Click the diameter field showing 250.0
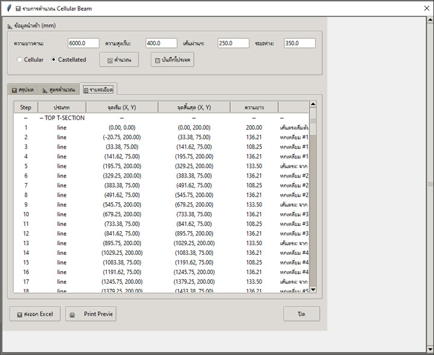This screenshot has width=434, height=355. coord(233,43)
